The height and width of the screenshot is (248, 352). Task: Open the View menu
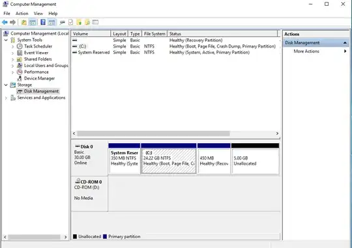(38, 14)
